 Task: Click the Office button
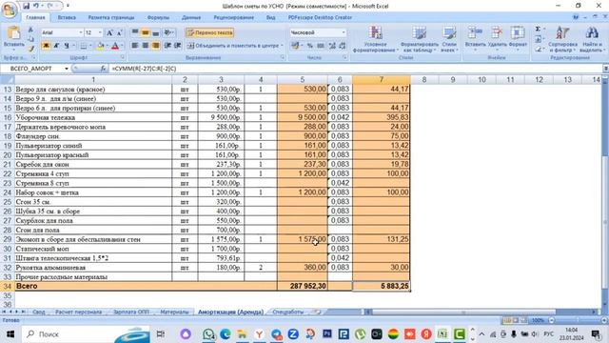9,10
